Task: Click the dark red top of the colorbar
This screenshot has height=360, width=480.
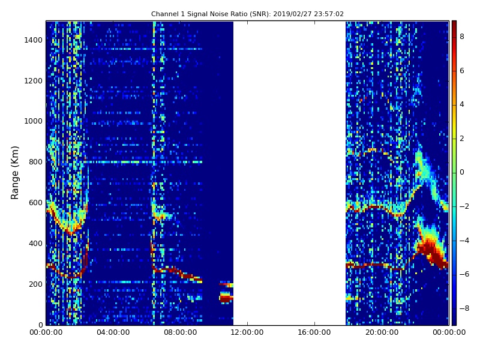Action: [454, 25]
